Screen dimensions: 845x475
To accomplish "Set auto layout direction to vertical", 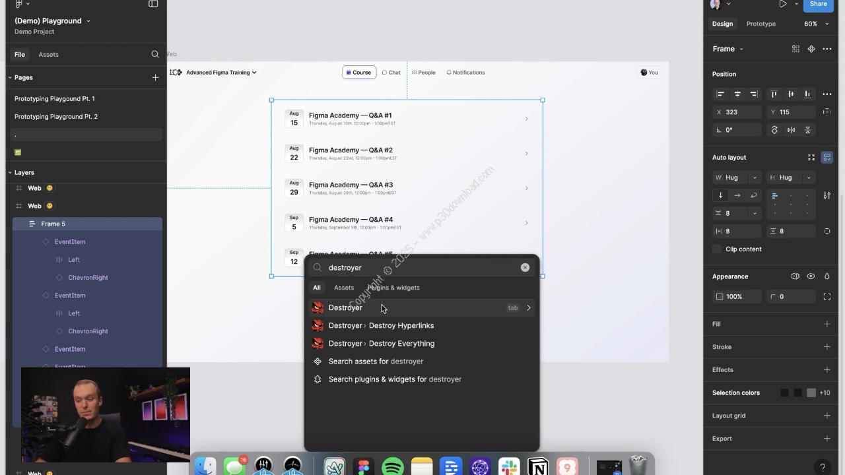I will [x=721, y=195].
